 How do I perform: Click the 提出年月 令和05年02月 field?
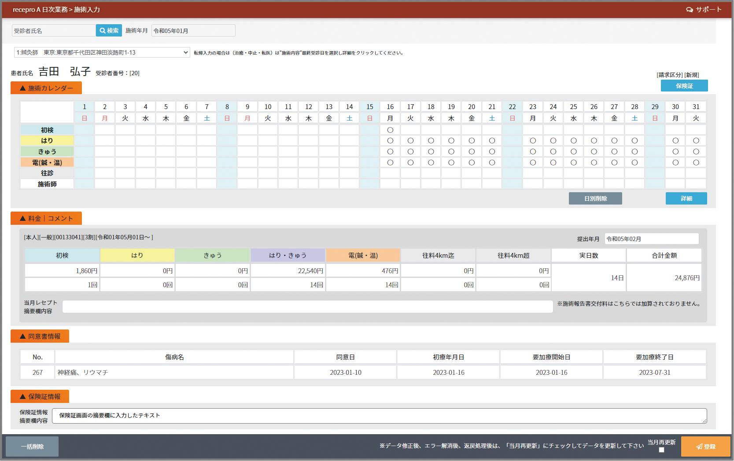652,239
